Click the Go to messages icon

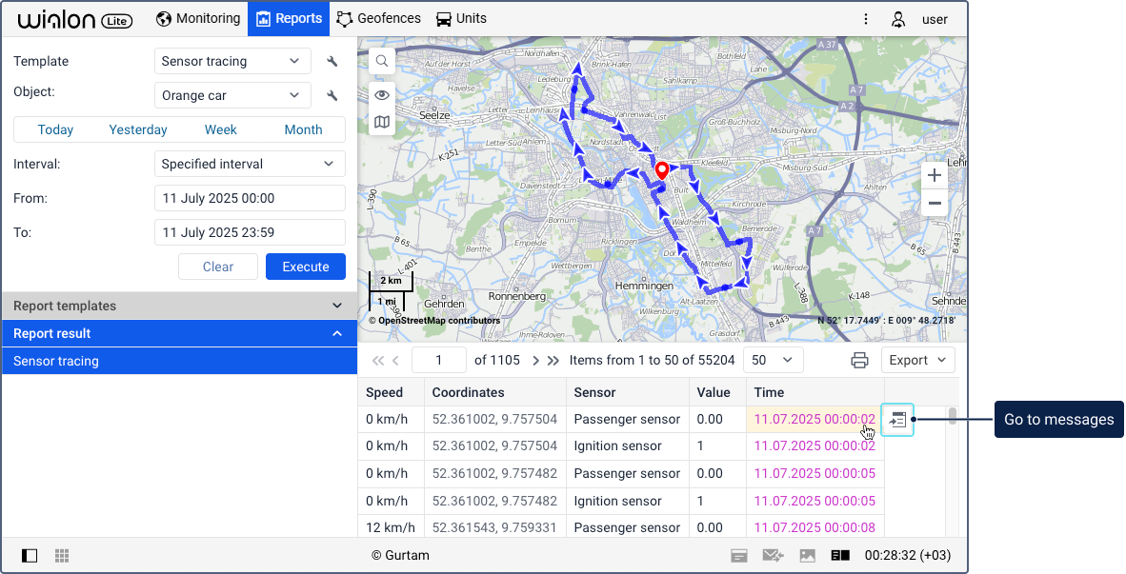[897, 420]
